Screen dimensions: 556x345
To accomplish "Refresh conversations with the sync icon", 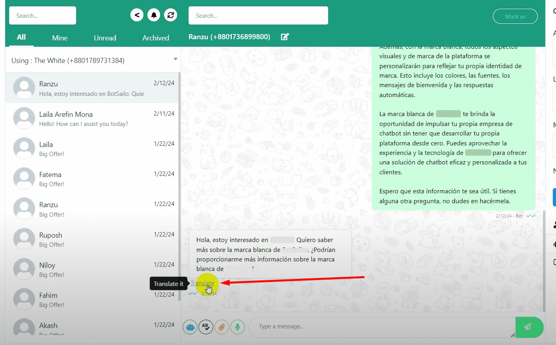I will [171, 15].
